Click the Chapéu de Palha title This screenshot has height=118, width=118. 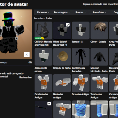coord(62,68)
